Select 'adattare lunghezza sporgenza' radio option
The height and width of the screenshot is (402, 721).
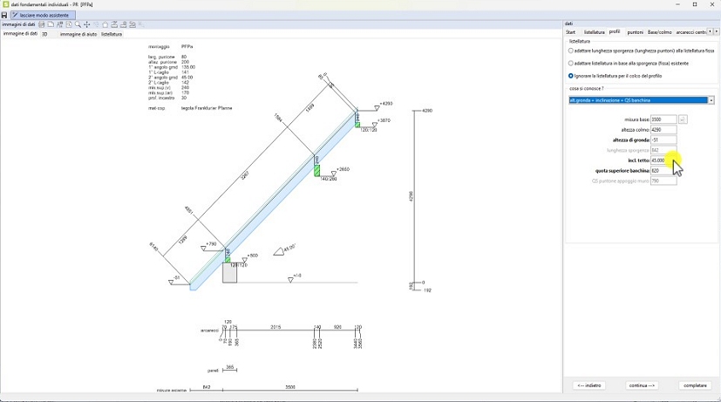click(571, 51)
